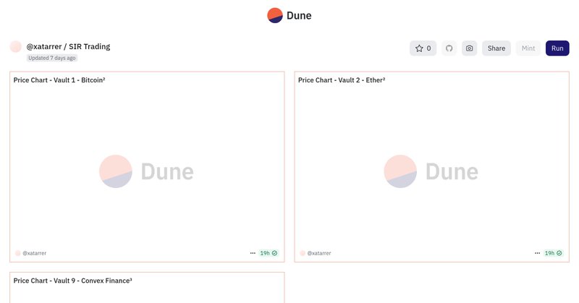Click @xatarrer author link in Ether² chart
The width and height of the screenshot is (579, 303).
pyautogui.click(x=319, y=253)
